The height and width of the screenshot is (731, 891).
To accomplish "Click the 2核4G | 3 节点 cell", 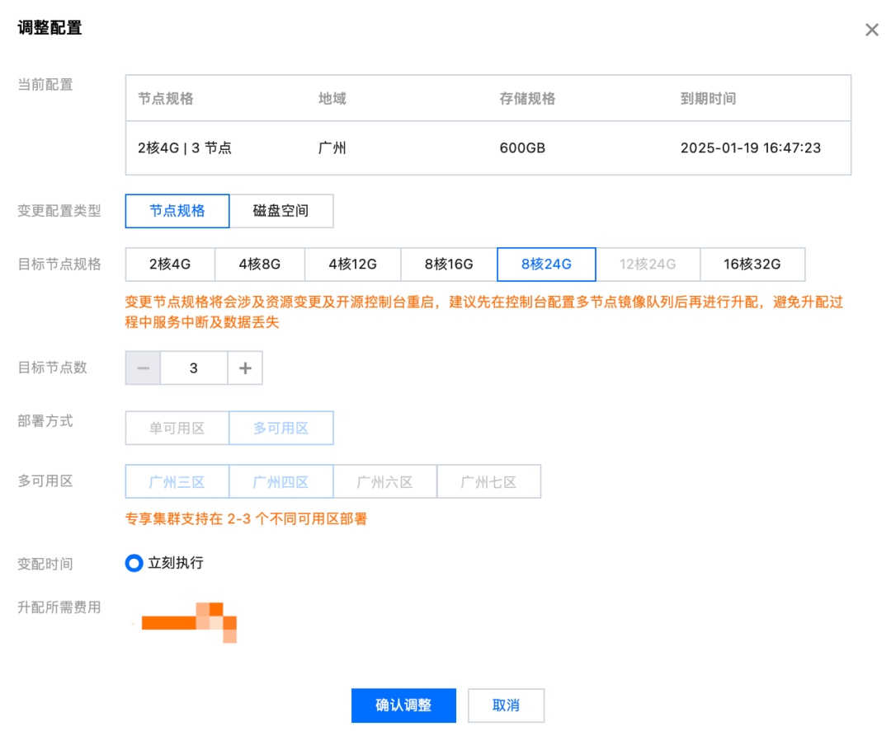I will [185, 148].
